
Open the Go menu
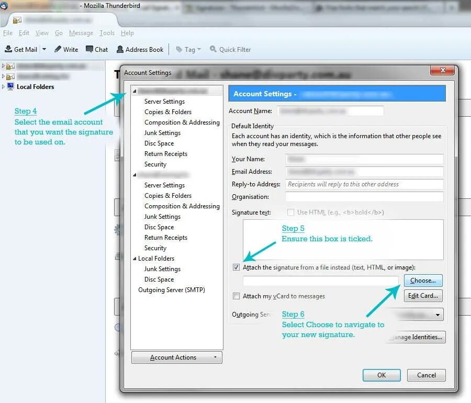pos(59,33)
